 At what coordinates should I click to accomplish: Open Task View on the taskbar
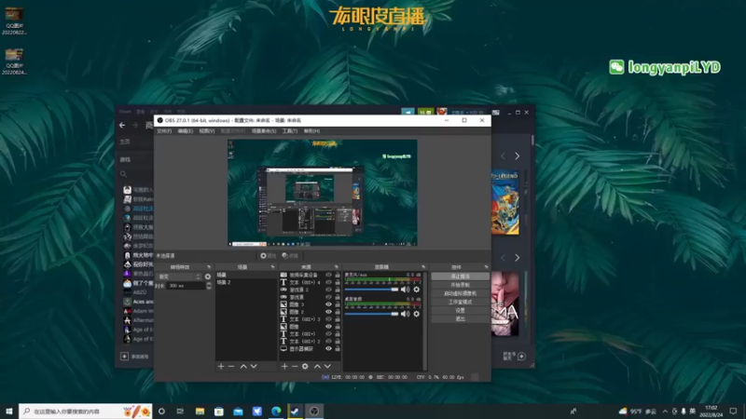[180, 411]
